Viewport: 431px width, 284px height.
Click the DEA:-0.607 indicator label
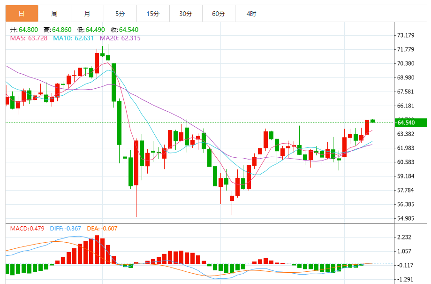pos(102,229)
